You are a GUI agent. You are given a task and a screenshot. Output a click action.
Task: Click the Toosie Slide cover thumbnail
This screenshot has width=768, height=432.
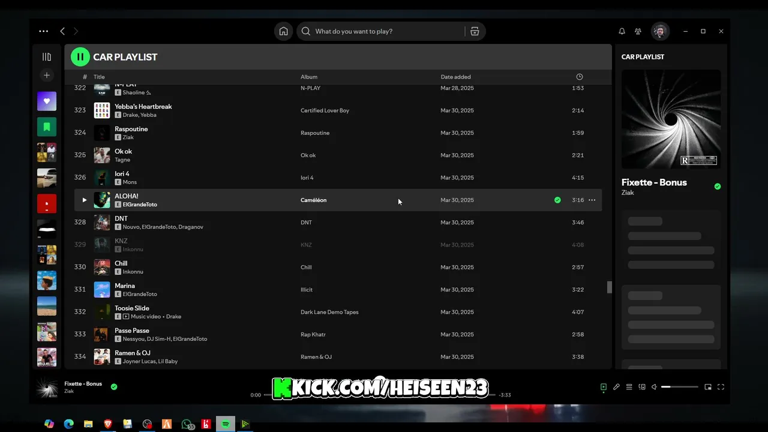pos(102,312)
